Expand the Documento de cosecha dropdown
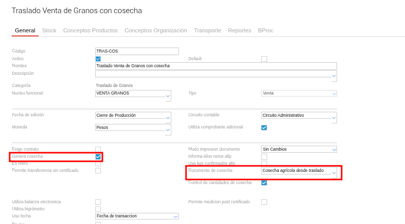405x224 pixels. (334, 173)
